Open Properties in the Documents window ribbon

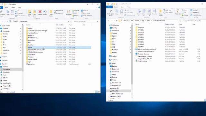coord(68,13)
